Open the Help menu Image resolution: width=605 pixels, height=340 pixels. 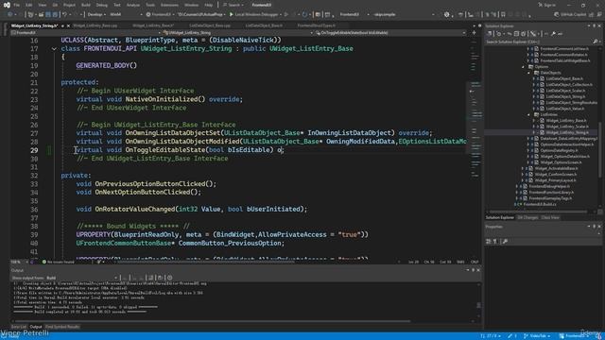click(209, 5)
